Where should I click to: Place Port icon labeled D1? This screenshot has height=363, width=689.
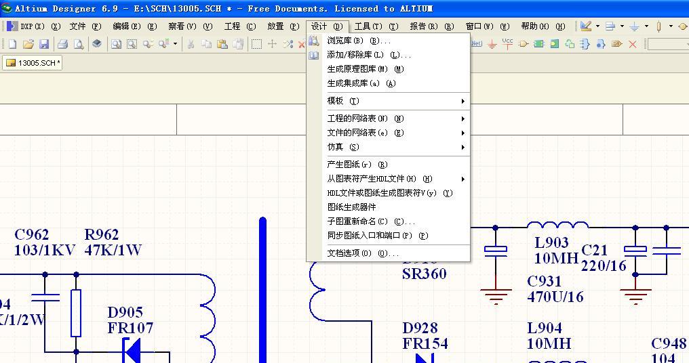617,44
